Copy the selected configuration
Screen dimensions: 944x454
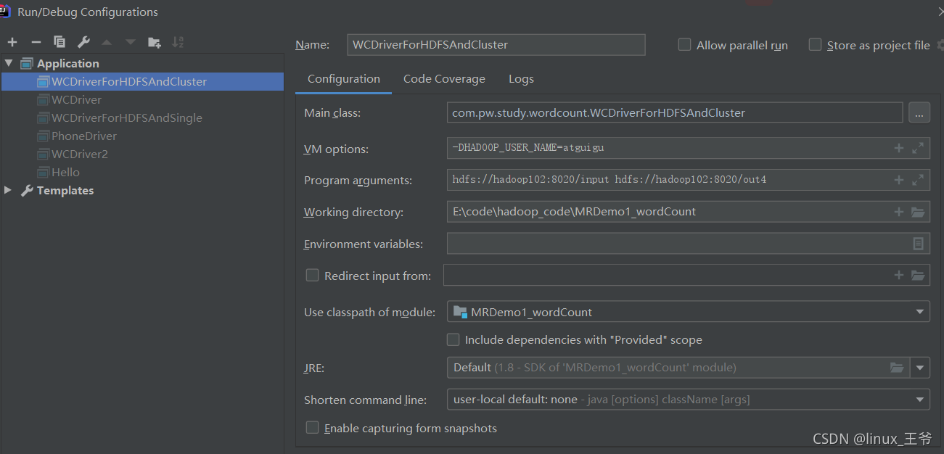coord(59,42)
